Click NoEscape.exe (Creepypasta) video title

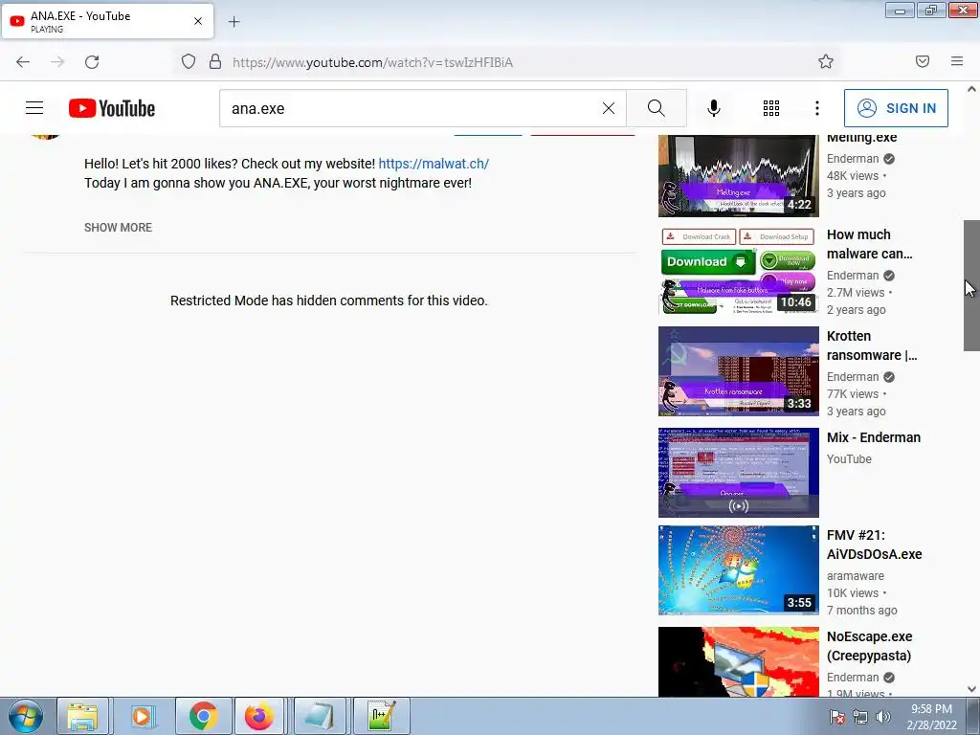point(869,646)
